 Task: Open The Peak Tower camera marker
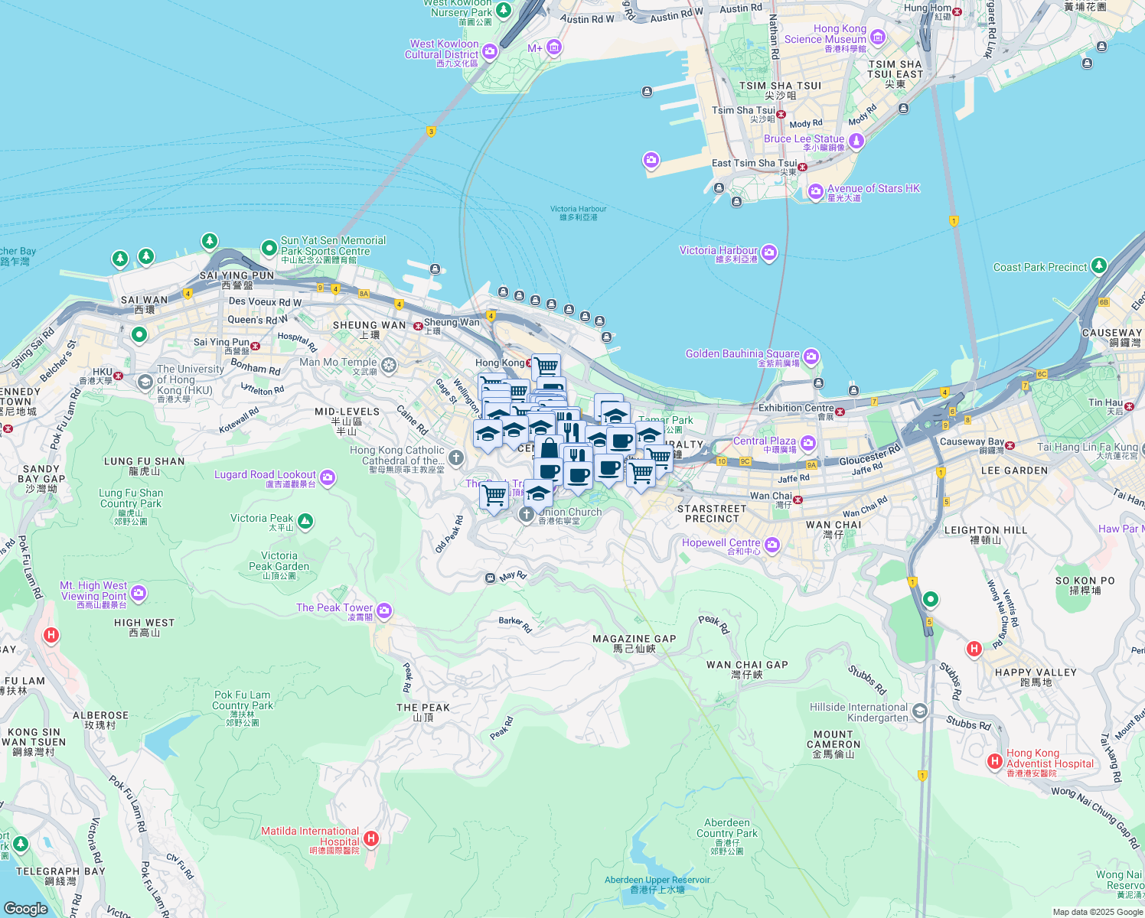tap(384, 610)
